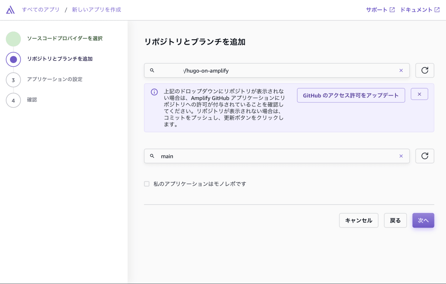This screenshot has width=446, height=284.
Task: Refresh the branch list
Action: (x=424, y=156)
